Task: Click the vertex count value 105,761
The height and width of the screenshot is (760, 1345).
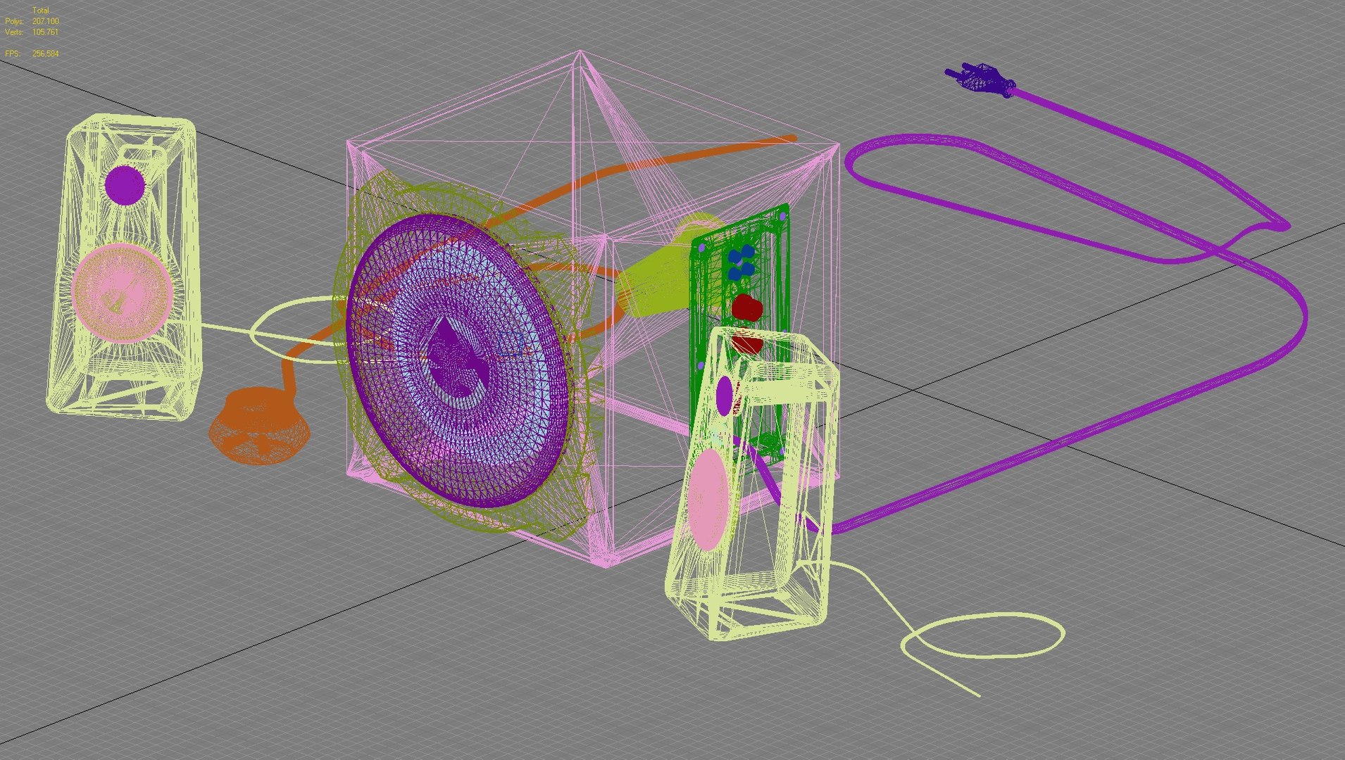Action: pos(46,32)
